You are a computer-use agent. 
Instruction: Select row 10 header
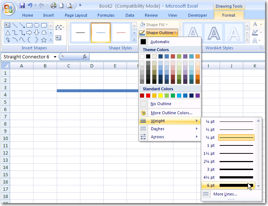[x=5, y=138]
